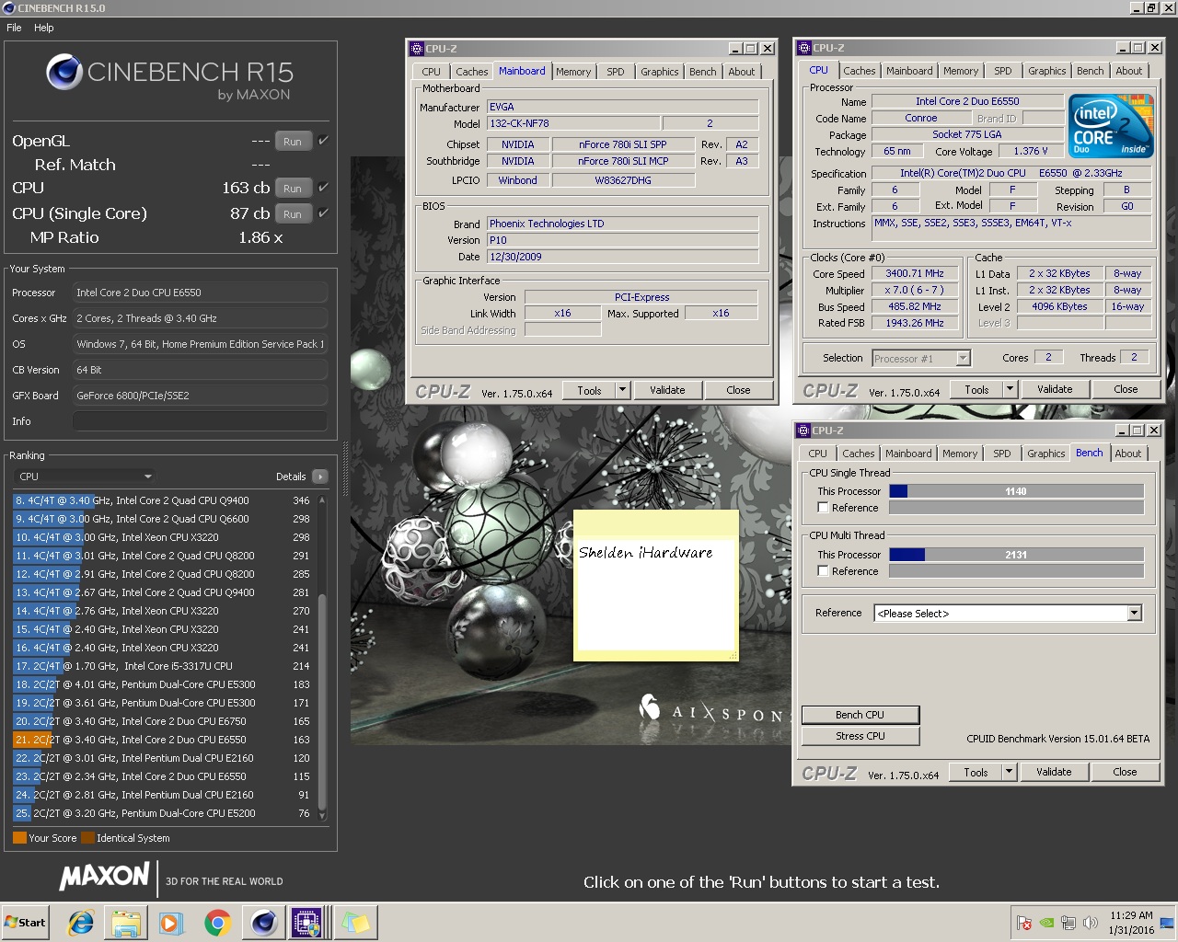Open the volume speaker tray icon
The width and height of the screenshot is (1178, 942).
tap(1091, 923)
